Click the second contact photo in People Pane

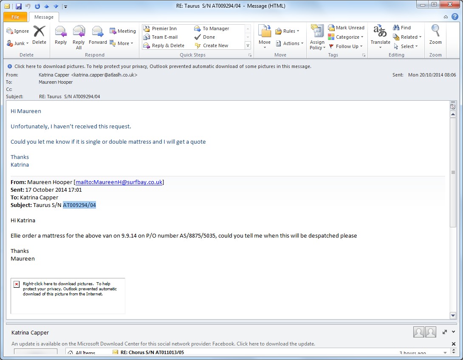431,332
